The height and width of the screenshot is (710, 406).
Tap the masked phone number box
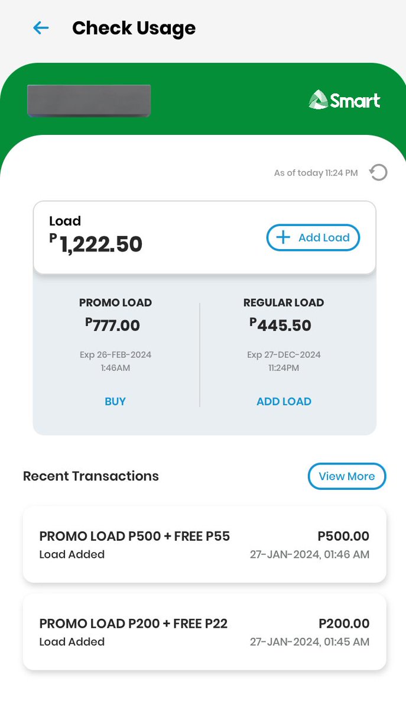[89, 100]
